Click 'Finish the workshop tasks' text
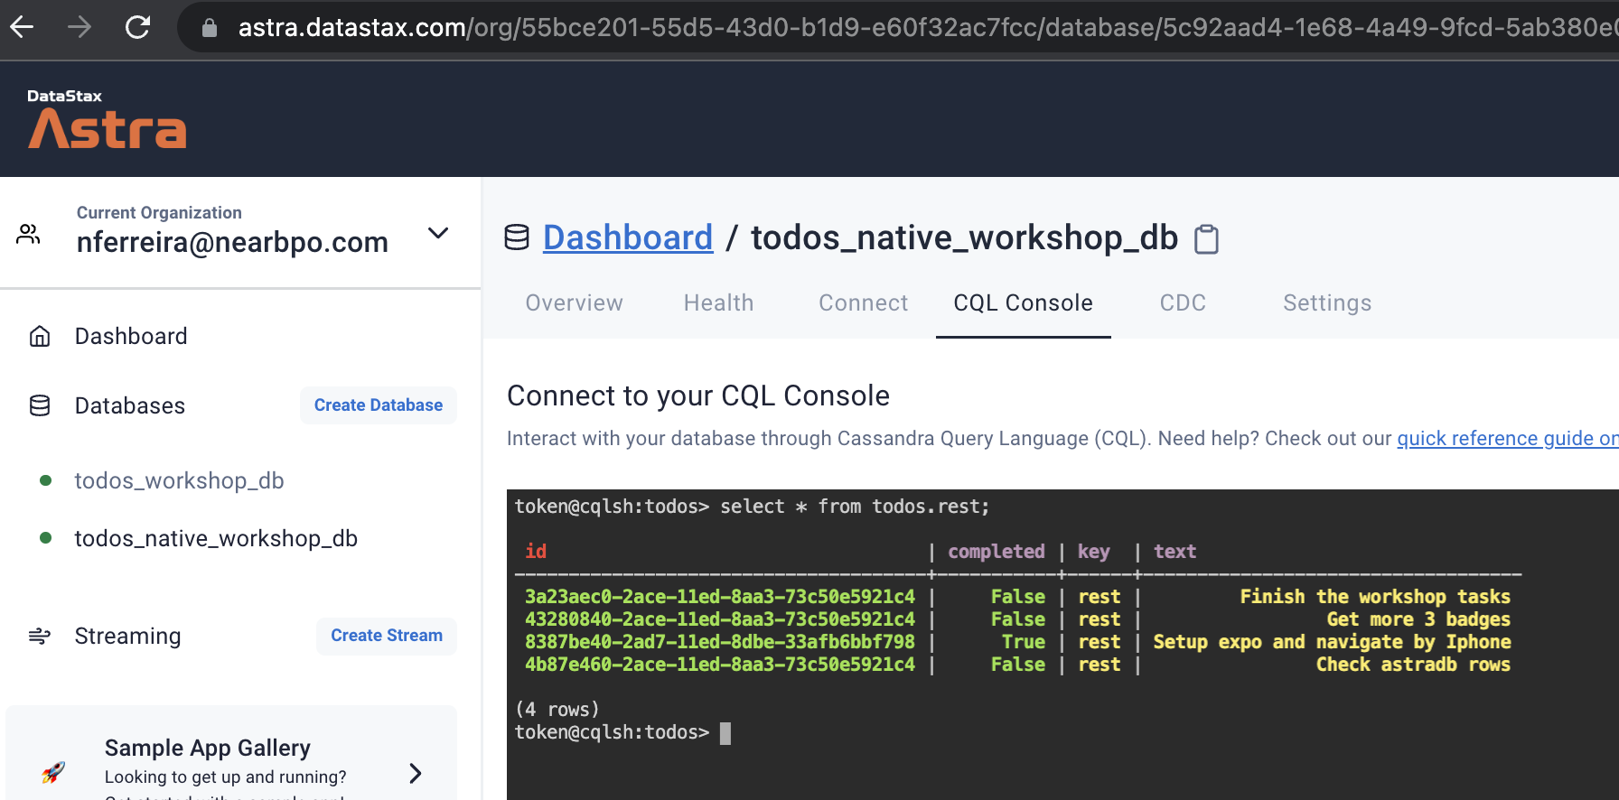 (x=1375, y=597)
